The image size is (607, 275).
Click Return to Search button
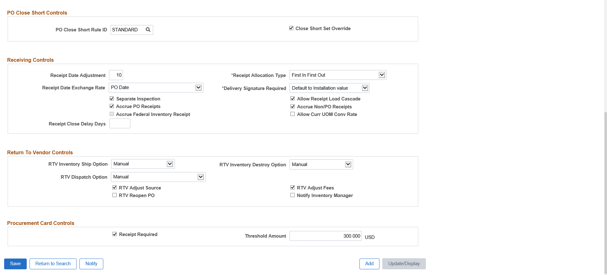(53, 264)
